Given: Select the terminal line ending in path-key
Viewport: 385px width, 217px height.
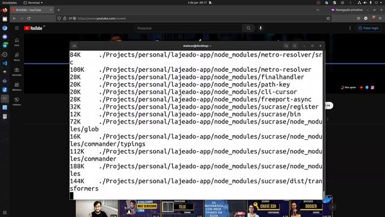Looking at the screenshot, I should click(x=180, y=84).
